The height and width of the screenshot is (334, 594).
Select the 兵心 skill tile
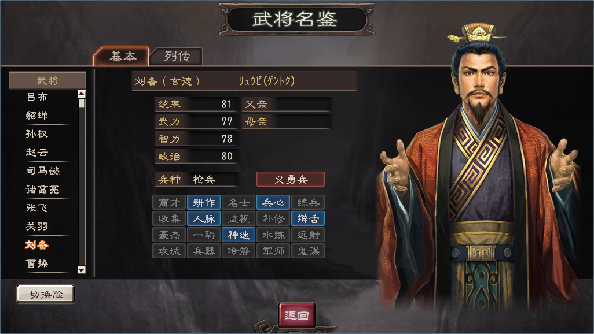(x=273, y=202)
